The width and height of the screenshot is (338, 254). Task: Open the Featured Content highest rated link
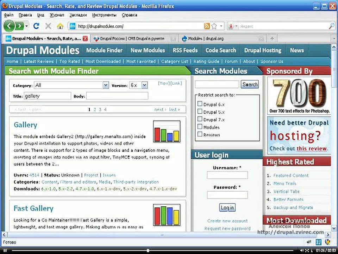point(291,175)
